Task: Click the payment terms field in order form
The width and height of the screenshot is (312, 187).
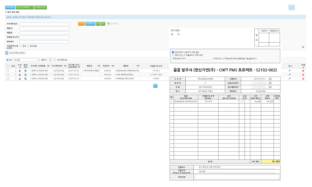Action: pos(237,172)
